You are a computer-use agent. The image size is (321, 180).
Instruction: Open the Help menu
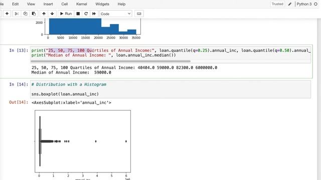[x=121, y=4]
